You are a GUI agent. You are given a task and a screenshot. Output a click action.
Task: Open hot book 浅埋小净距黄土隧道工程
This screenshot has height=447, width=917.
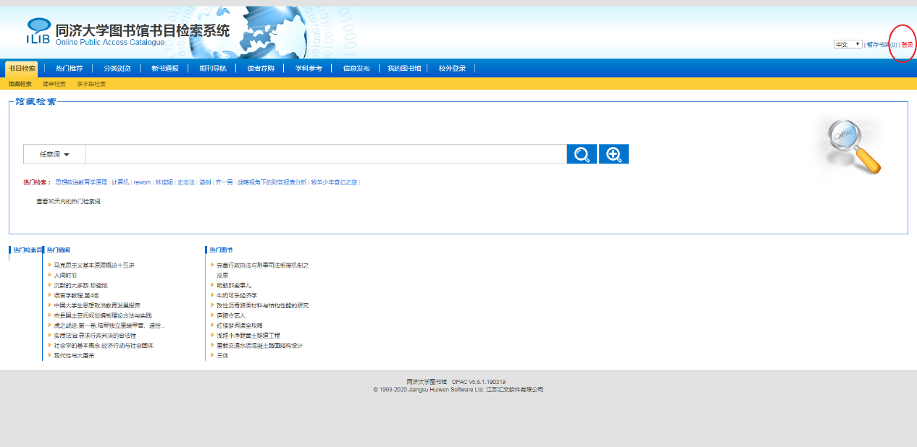[x=248, y=336]
